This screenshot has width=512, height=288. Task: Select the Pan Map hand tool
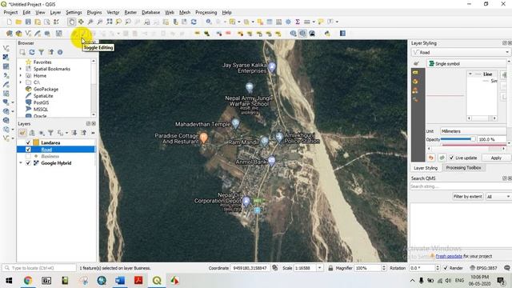(x=71, y=22)
